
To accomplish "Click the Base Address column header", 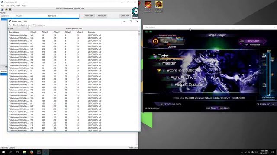I will coord(13,32).
